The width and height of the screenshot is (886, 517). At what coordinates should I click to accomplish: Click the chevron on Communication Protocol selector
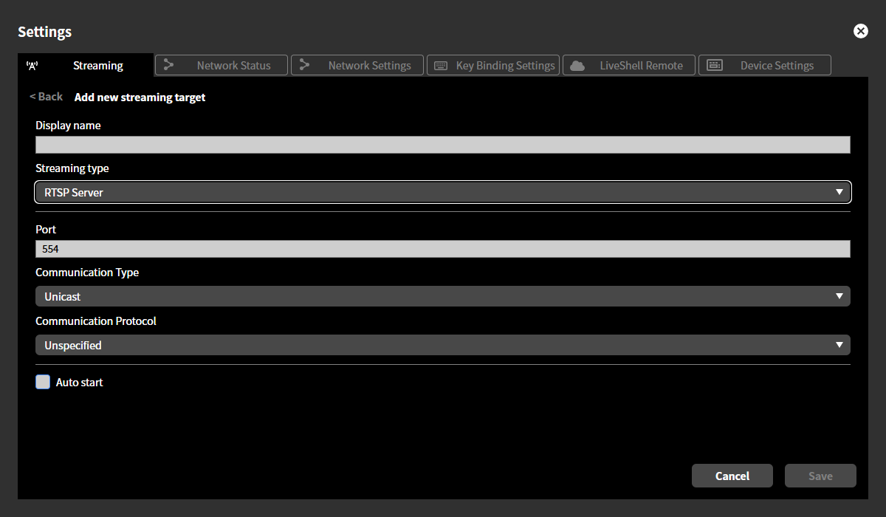[x=839, y=344]
